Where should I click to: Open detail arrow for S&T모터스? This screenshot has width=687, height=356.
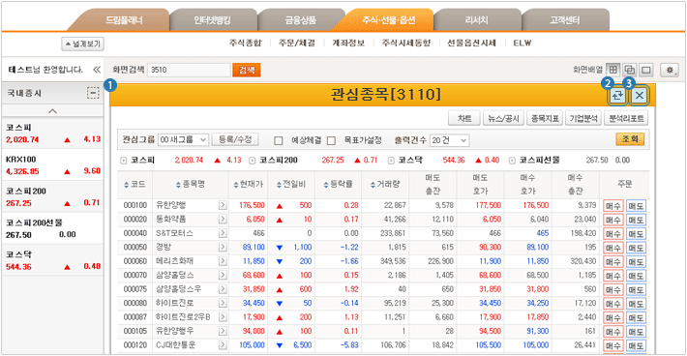(223, 233)
